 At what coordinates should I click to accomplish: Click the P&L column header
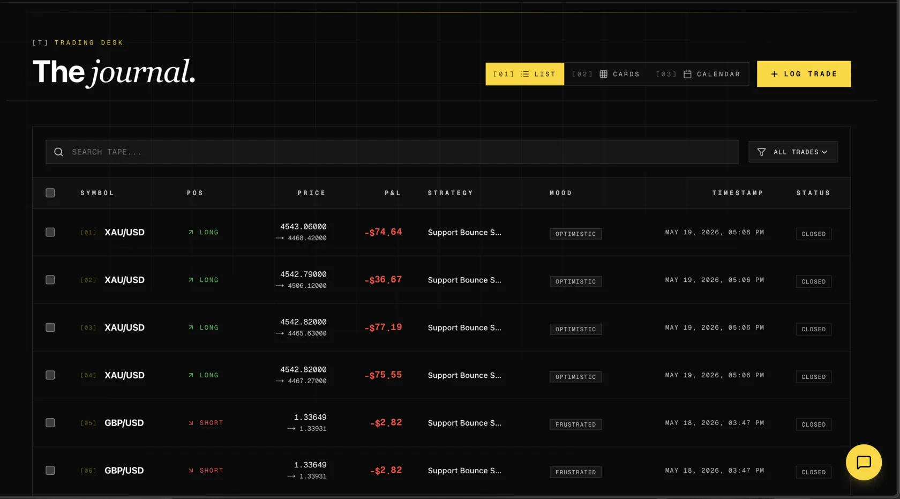pos(393,193)
